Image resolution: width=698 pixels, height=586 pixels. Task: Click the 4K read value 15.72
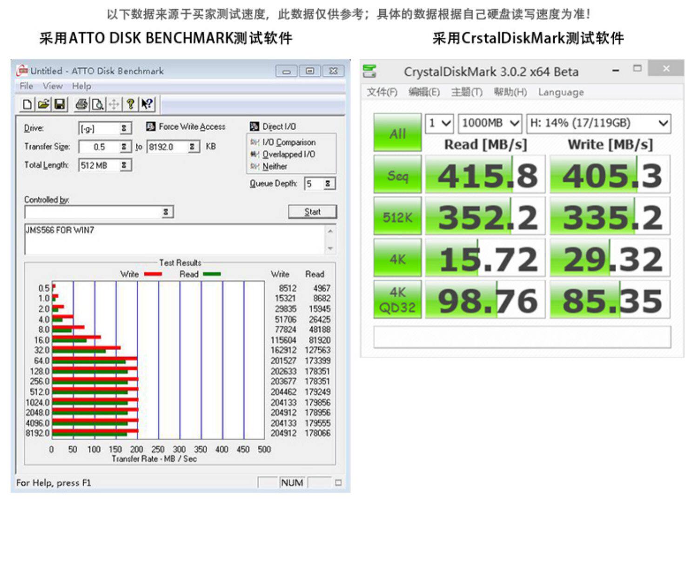(x=485, y=258)
